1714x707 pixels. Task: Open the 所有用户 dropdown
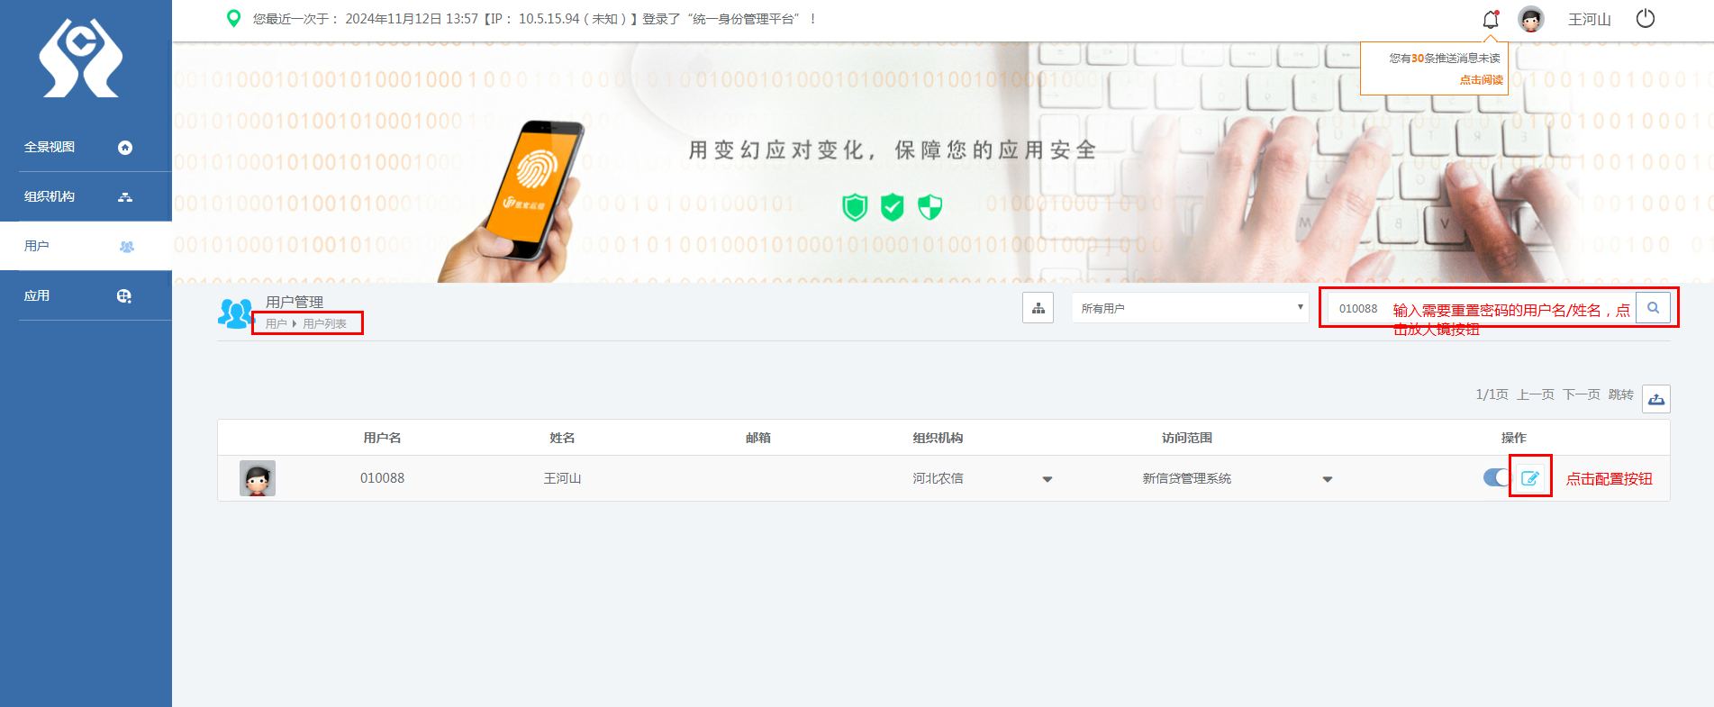[x=1190, y=308]
